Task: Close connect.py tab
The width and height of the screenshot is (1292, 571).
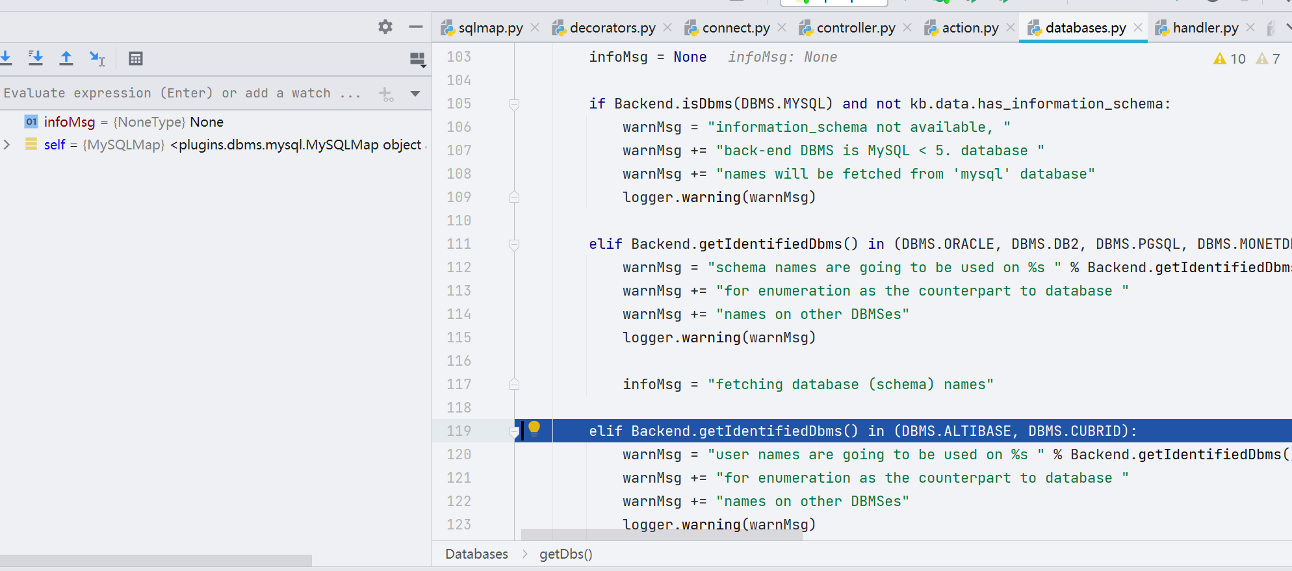Action: click(x=782, y=27)
